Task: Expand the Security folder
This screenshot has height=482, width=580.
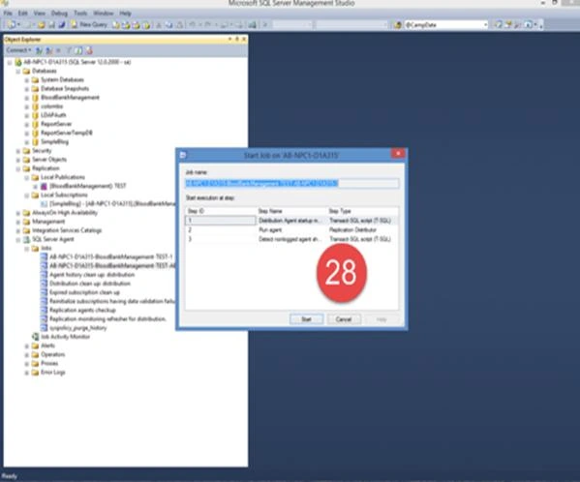Action: pyautogui.click(x=17, y=151)
